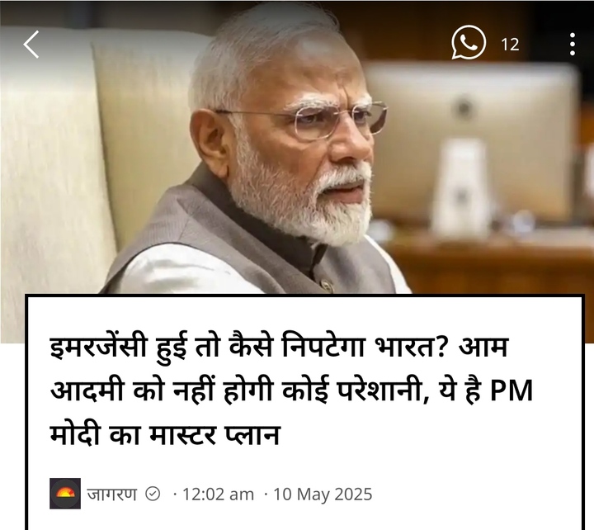Click the जागरण publisher name
Viewport: 594px width, 530px height.
coord(111,494)
